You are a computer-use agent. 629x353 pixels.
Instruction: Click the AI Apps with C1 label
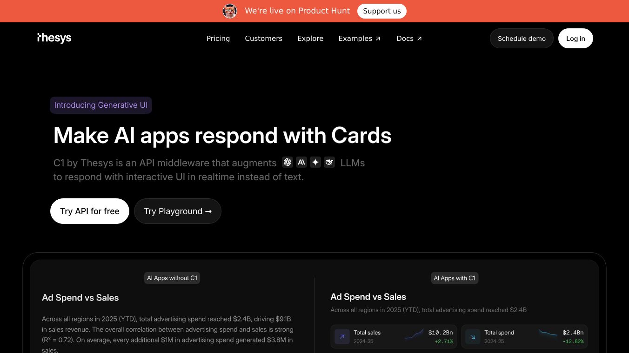[455, 278]
